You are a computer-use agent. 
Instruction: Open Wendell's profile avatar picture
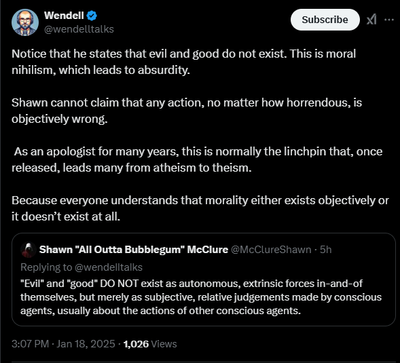(x=25, y=22)
